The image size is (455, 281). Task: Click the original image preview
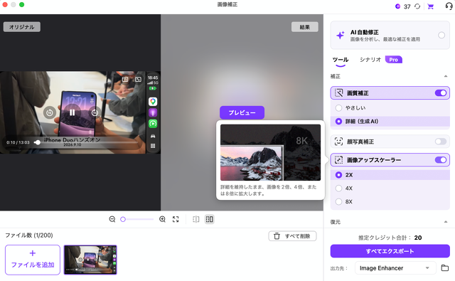click(80, 112)
